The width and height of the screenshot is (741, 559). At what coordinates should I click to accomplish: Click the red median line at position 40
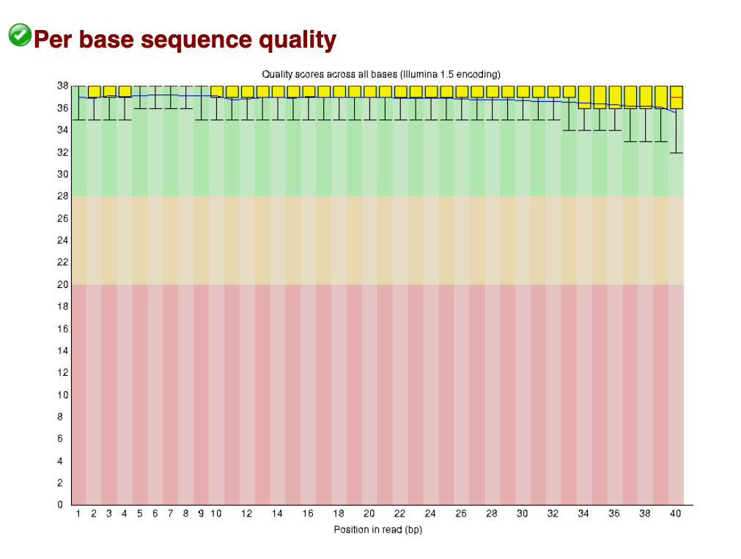[x=676, y=97]
